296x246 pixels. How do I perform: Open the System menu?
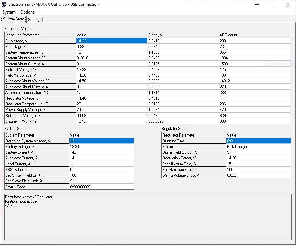[9, 12]
